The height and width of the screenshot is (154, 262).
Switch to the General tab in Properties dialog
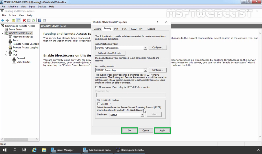97,29
